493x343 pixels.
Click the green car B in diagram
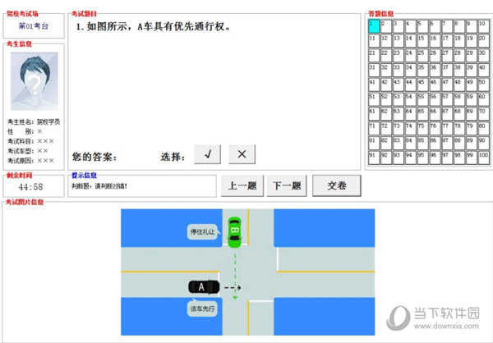(x=234, y=230)
